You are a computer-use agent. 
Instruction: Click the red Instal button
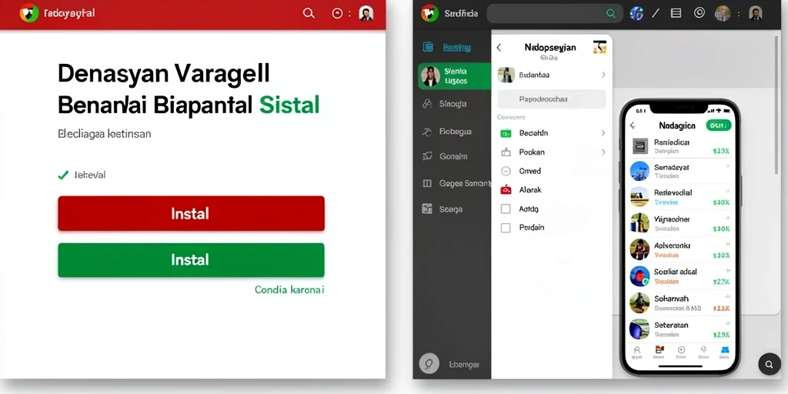coord(191,214)
